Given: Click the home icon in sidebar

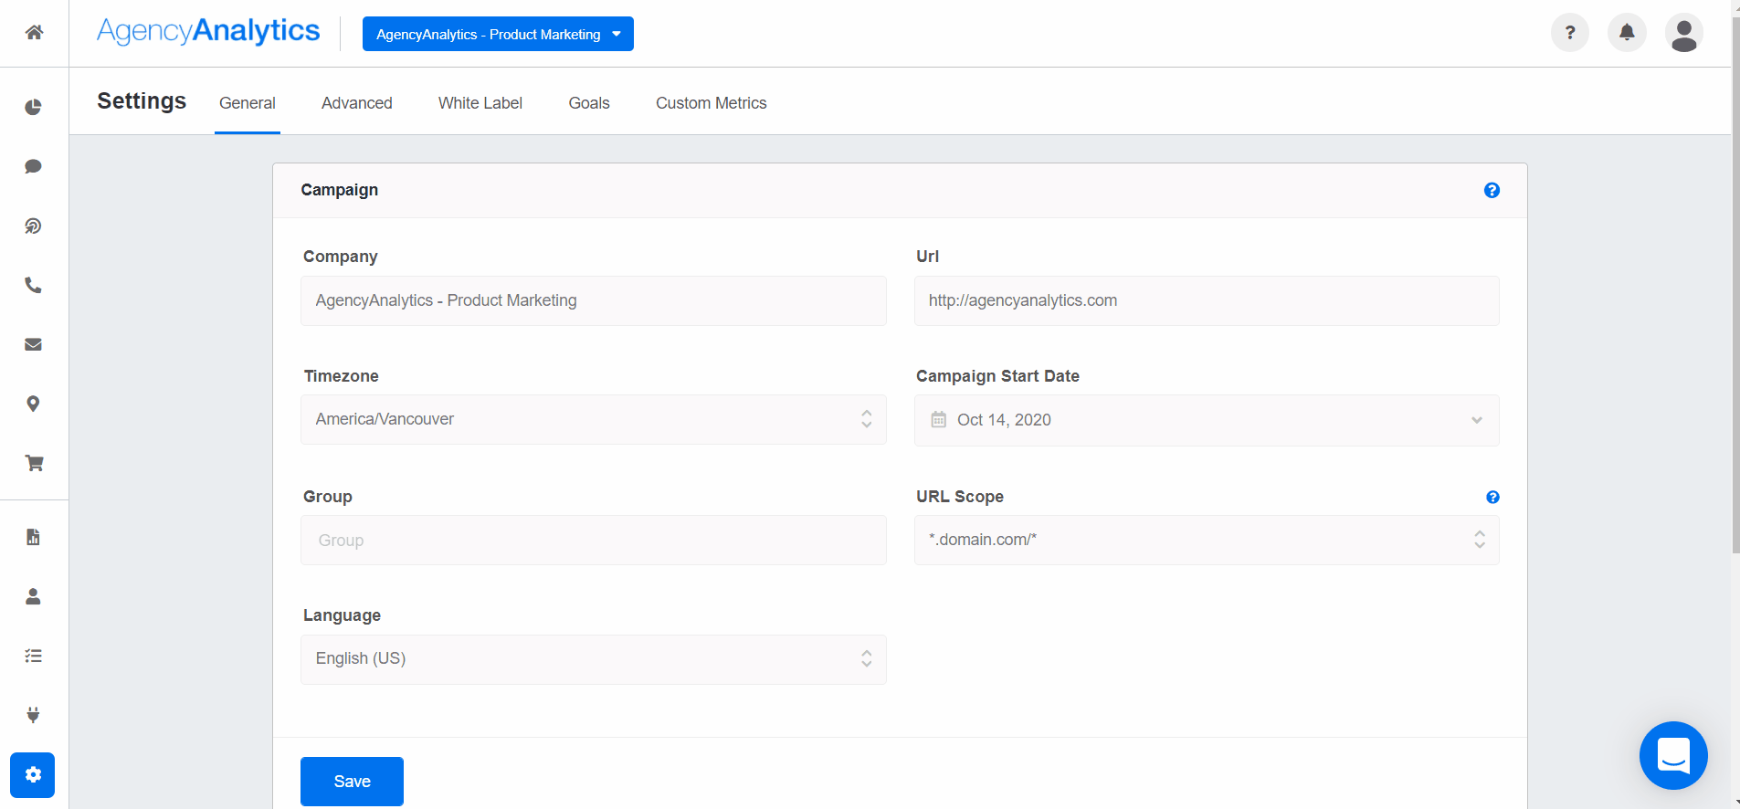Looking at the screenshot, I should (x=34, y=33).
